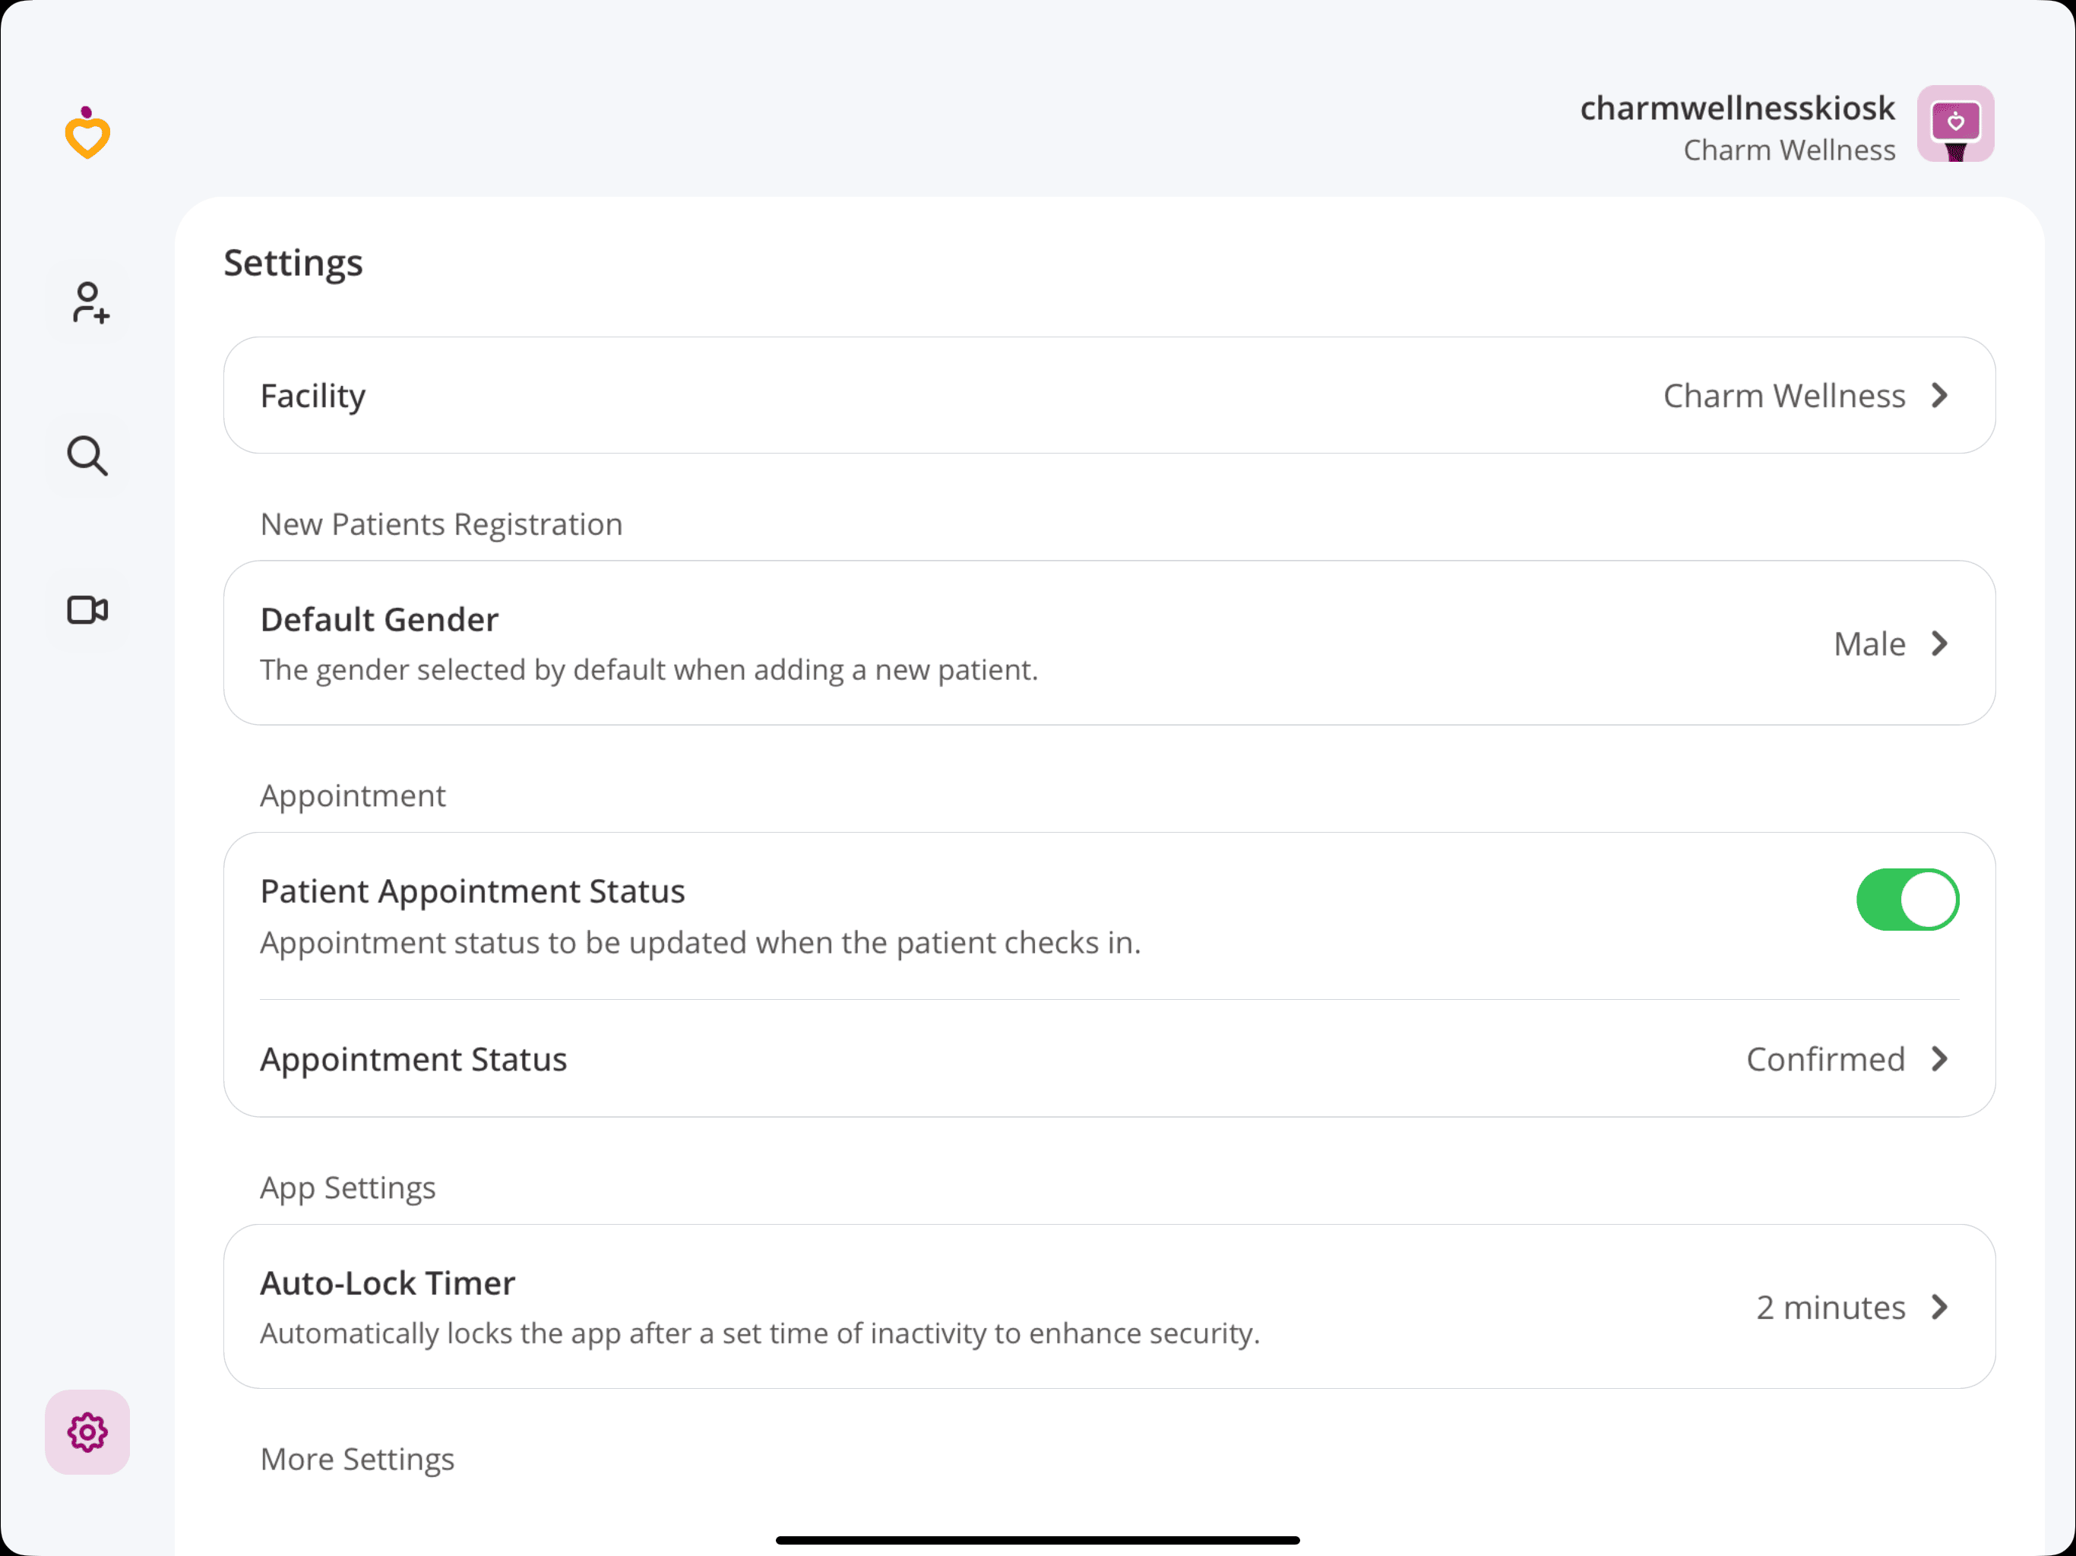Click the Charm heart logo icon
Image resolution: width=2076 pixels, height=1556 pixels.
[87, 133]
